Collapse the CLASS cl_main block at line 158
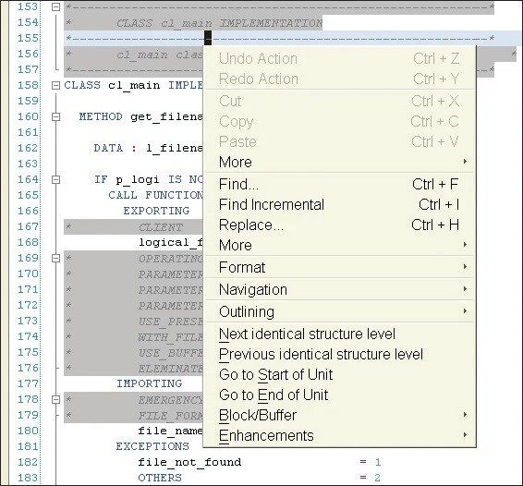The image size is (523, 486). (x=56, y=85)
